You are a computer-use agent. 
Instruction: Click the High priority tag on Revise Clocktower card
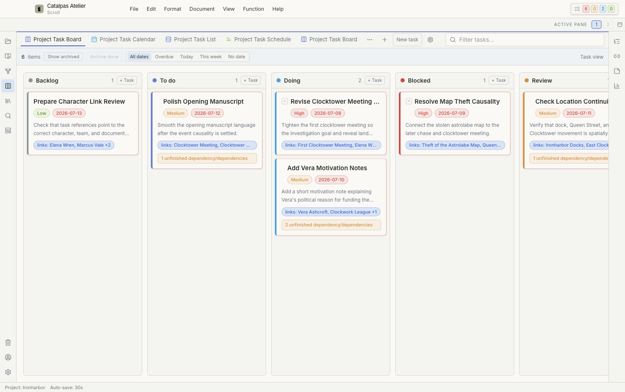[299, 113]
